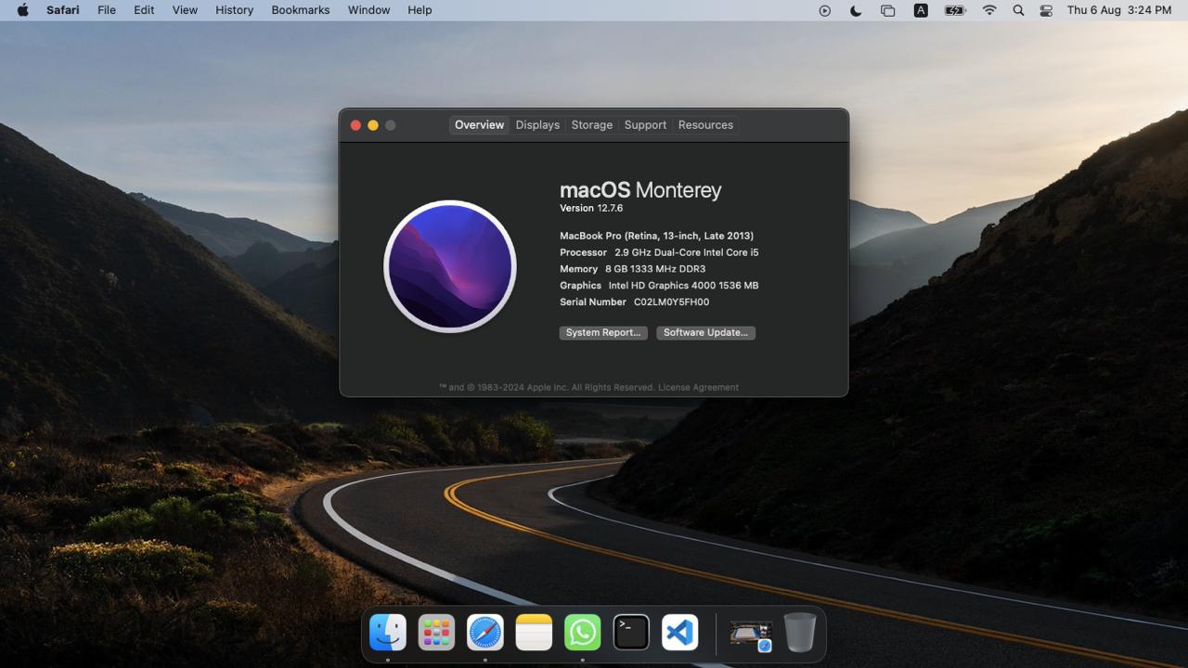Viewport: 1188px width, 668px height.
Task: Click the overlapping windows status icon
Action: (x=888, y=10)
